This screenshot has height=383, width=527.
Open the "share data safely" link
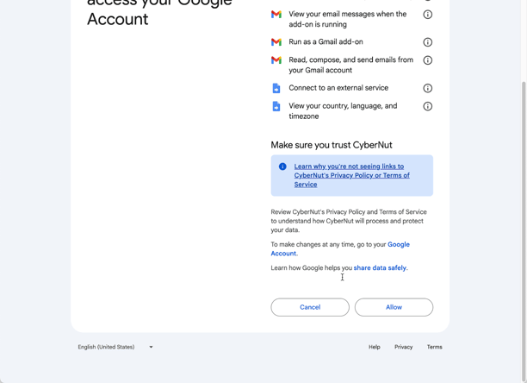380,268
